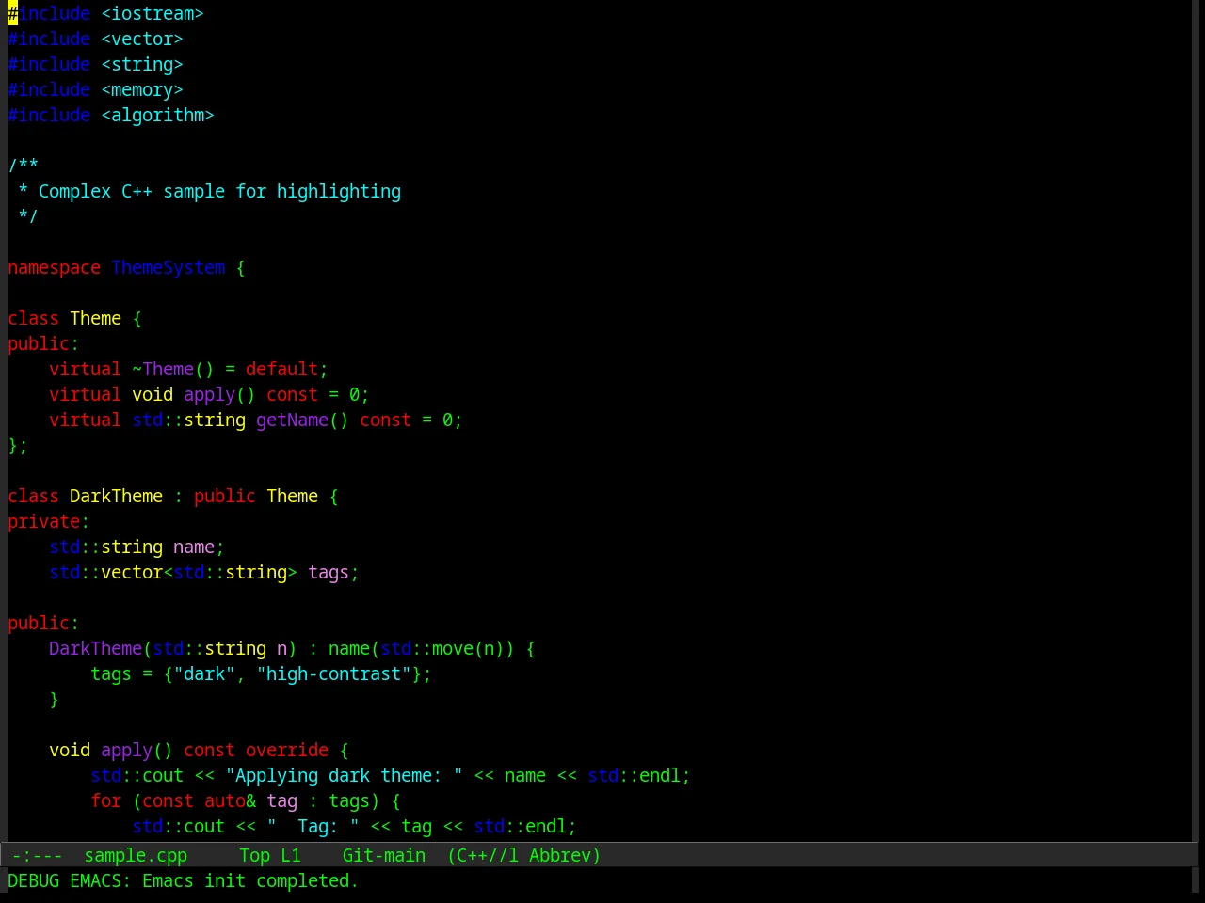Click the Top position indicator in mode line
This screenshot has width=1205, height=903.
254,855
